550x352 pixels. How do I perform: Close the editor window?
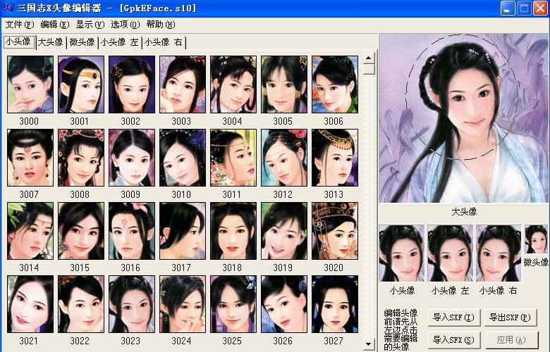[x=541, y=8]
